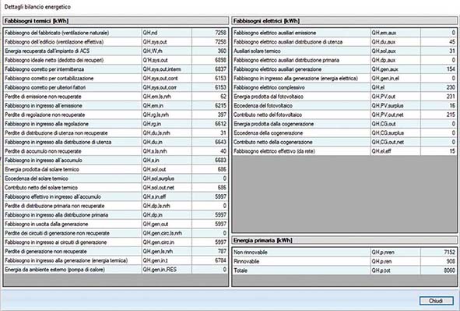Select row Fabbisogno ideale netto
The width and height of the screenshot is (460, 311).
click(x=116, y=60)
